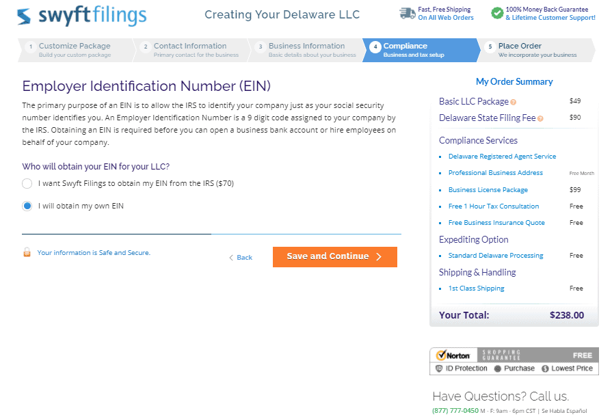The width and height of the screenshot is (612, 417).
Task: Click the Your Total $238.00 amount
Action: (x=567, y=315)
